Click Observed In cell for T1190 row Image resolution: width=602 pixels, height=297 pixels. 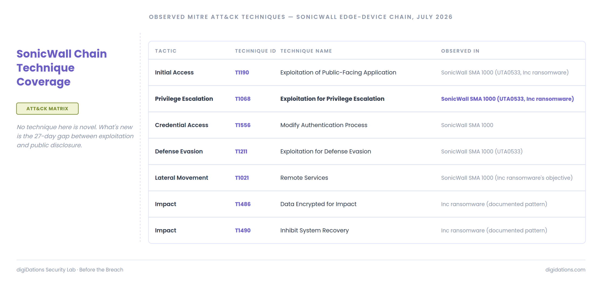pyautogui.click(x=505, y=72)
